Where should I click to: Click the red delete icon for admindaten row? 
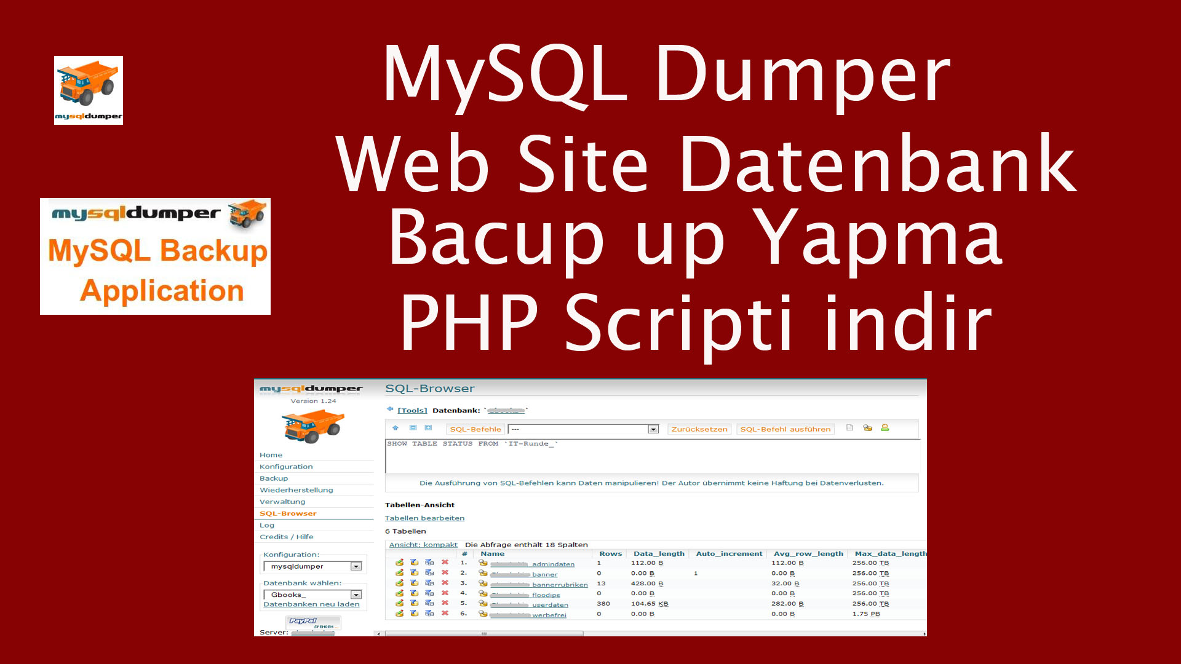[x=445, y=563]
